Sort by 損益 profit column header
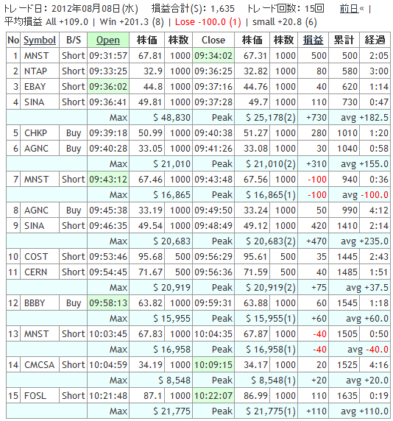 click(313, 40)
